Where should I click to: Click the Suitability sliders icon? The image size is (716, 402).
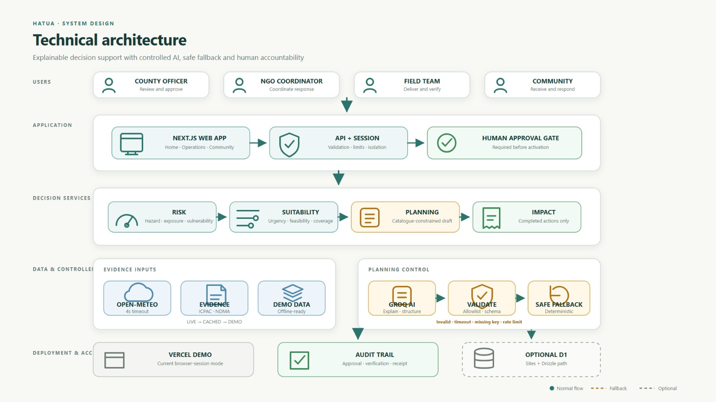(247, 218)
